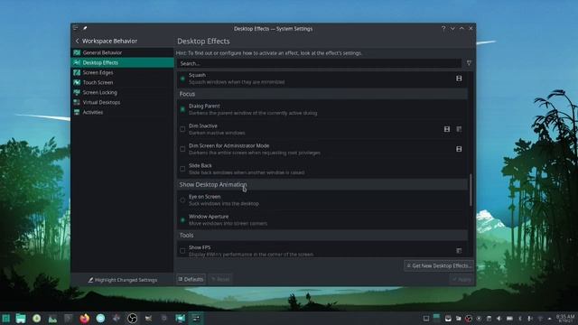This screenshot has height=325, width=578.
Task: Click the volume icon in system tray
Action: point(499,319)
